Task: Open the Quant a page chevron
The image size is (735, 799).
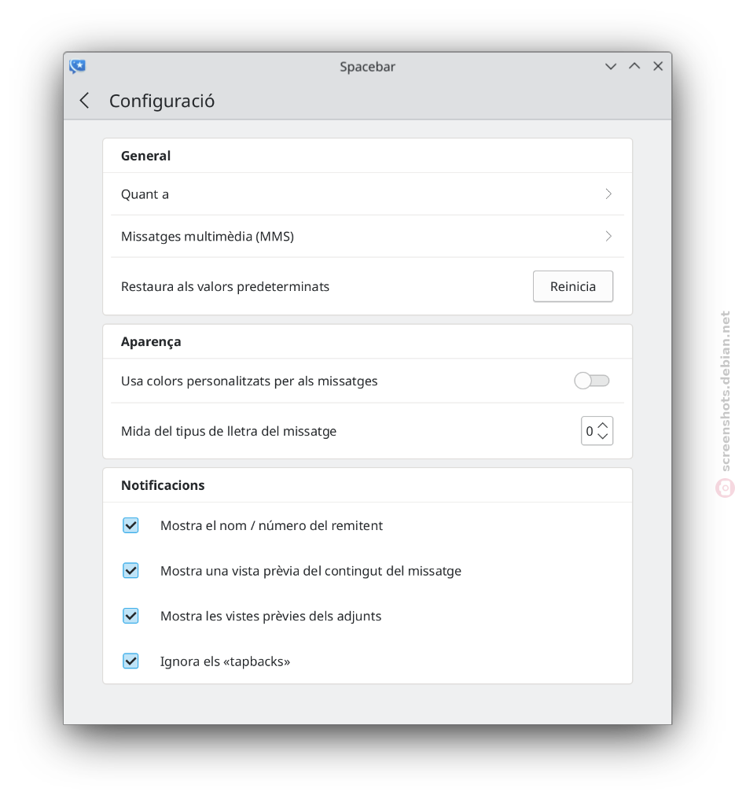Action: [608, 193]
